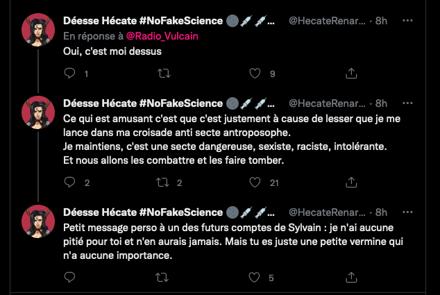Like the anti secte antroposophe tweet
The height and width of the screenshot is (295, 440).
256,183
